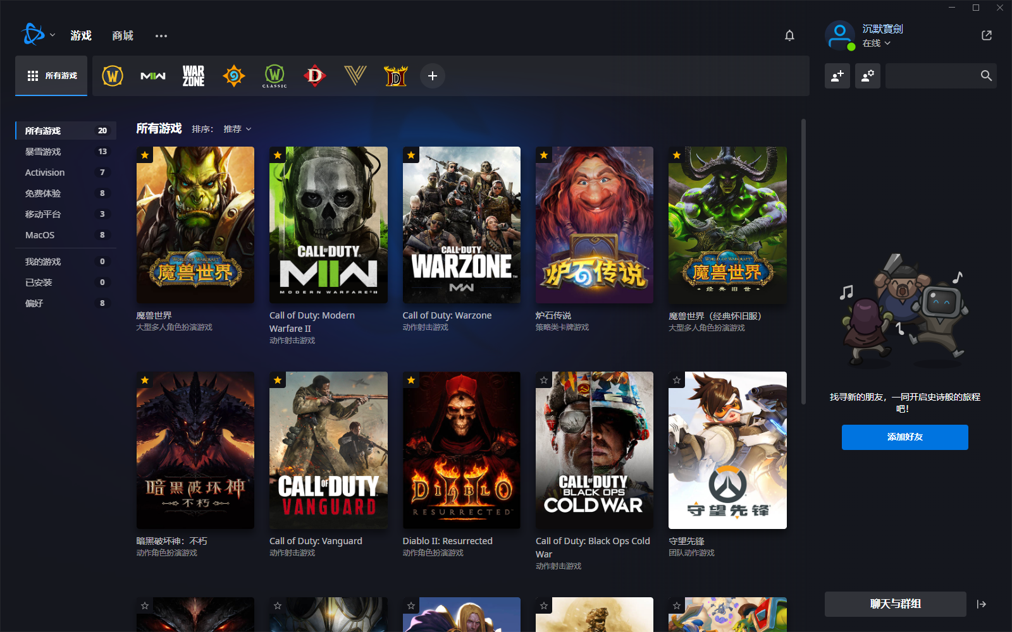
Task: Open Diablo II: Resurrected title link
Action: tap(447, 541)
